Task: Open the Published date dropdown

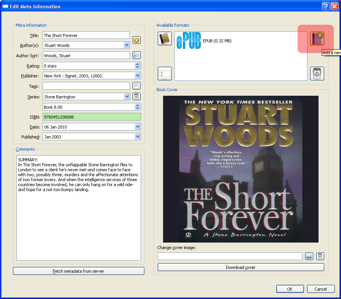Action: tap(138, 137)
